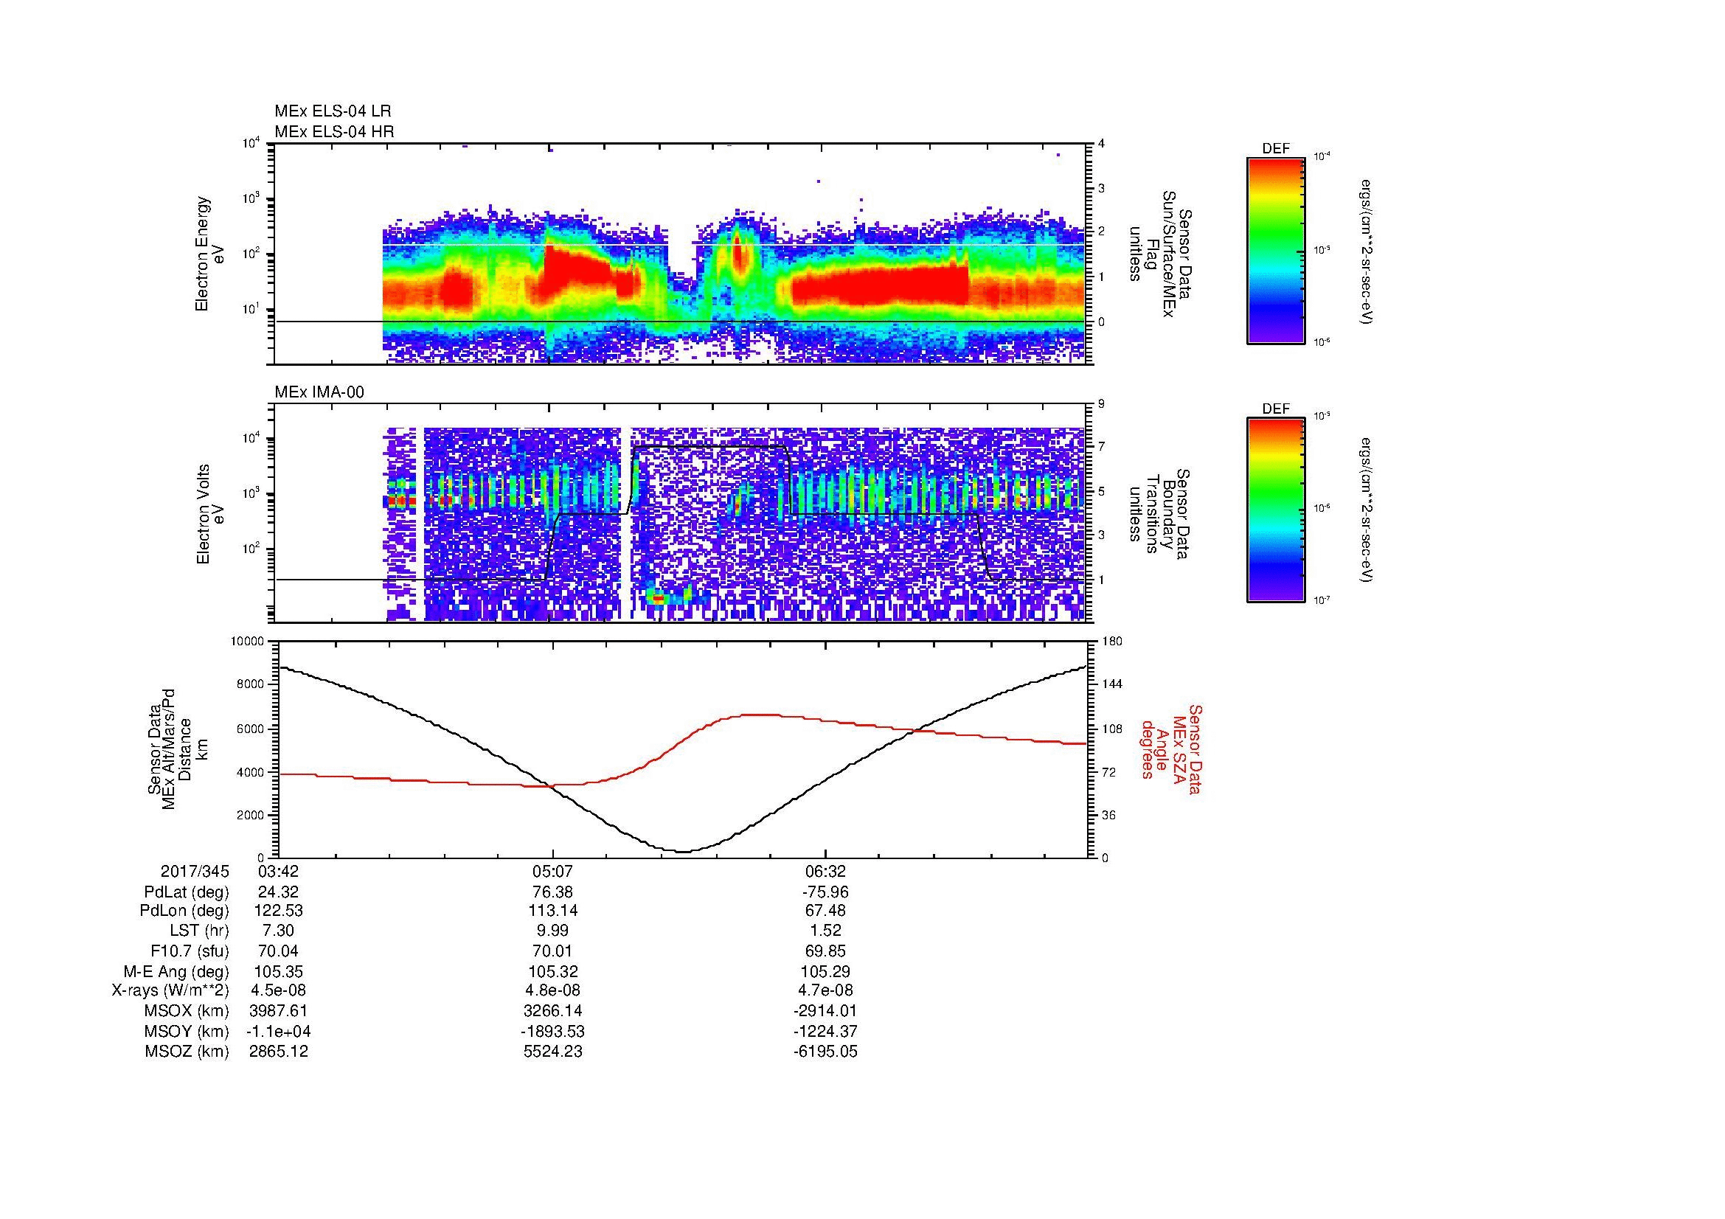Click the Boundary Transitions axis label
Image resolution: width=1725 pixels, height=1219 pixels.
pyautogui.click(x=1159, y=515)
